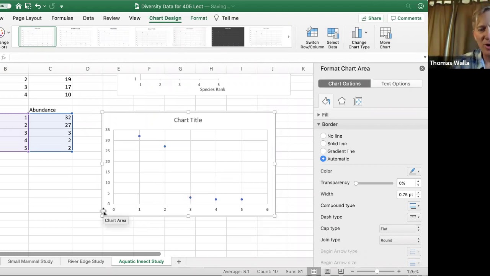Switch to the Data tab
The height and width of the screenshot is (276, 490).
point(88,18)
